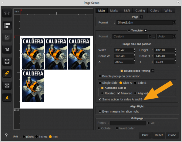Expand the Page section plus button

[141, 17]
